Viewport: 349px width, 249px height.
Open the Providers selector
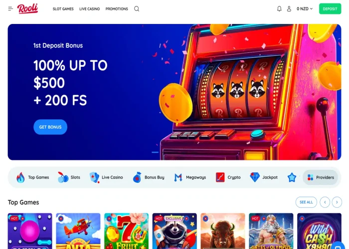coord(320,177)
